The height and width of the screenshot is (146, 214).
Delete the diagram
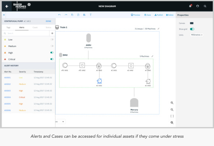(170, 15)
